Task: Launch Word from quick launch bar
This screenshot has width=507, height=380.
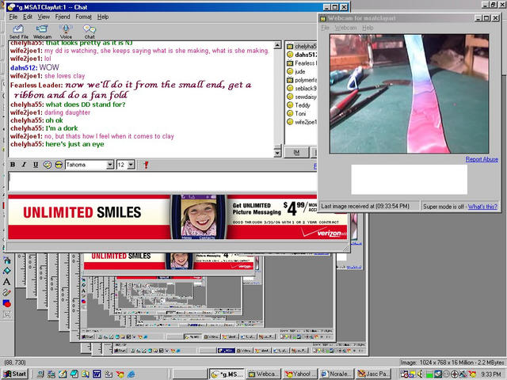Action: (97, 374)
